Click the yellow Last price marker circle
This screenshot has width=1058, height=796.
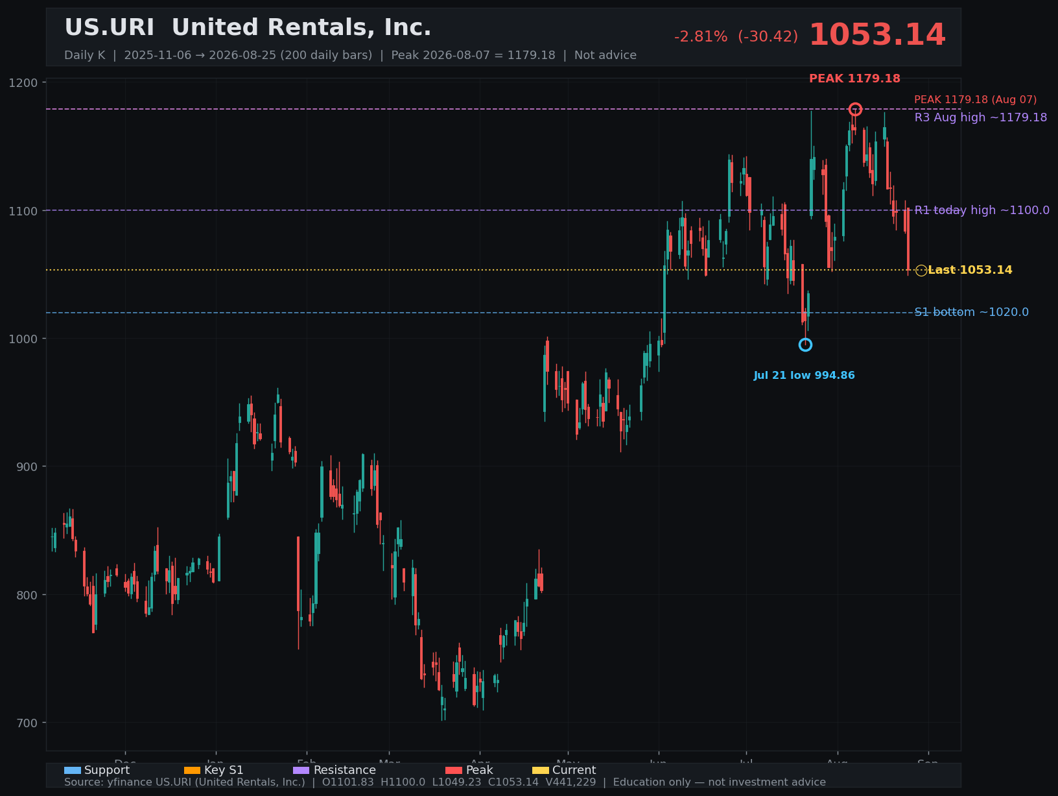click(x=921, y=270)
